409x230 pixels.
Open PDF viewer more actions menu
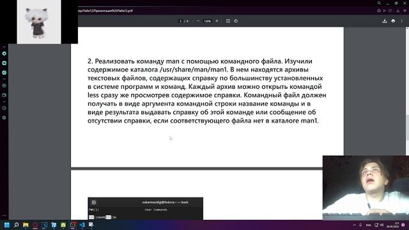(x=402, y=21)
